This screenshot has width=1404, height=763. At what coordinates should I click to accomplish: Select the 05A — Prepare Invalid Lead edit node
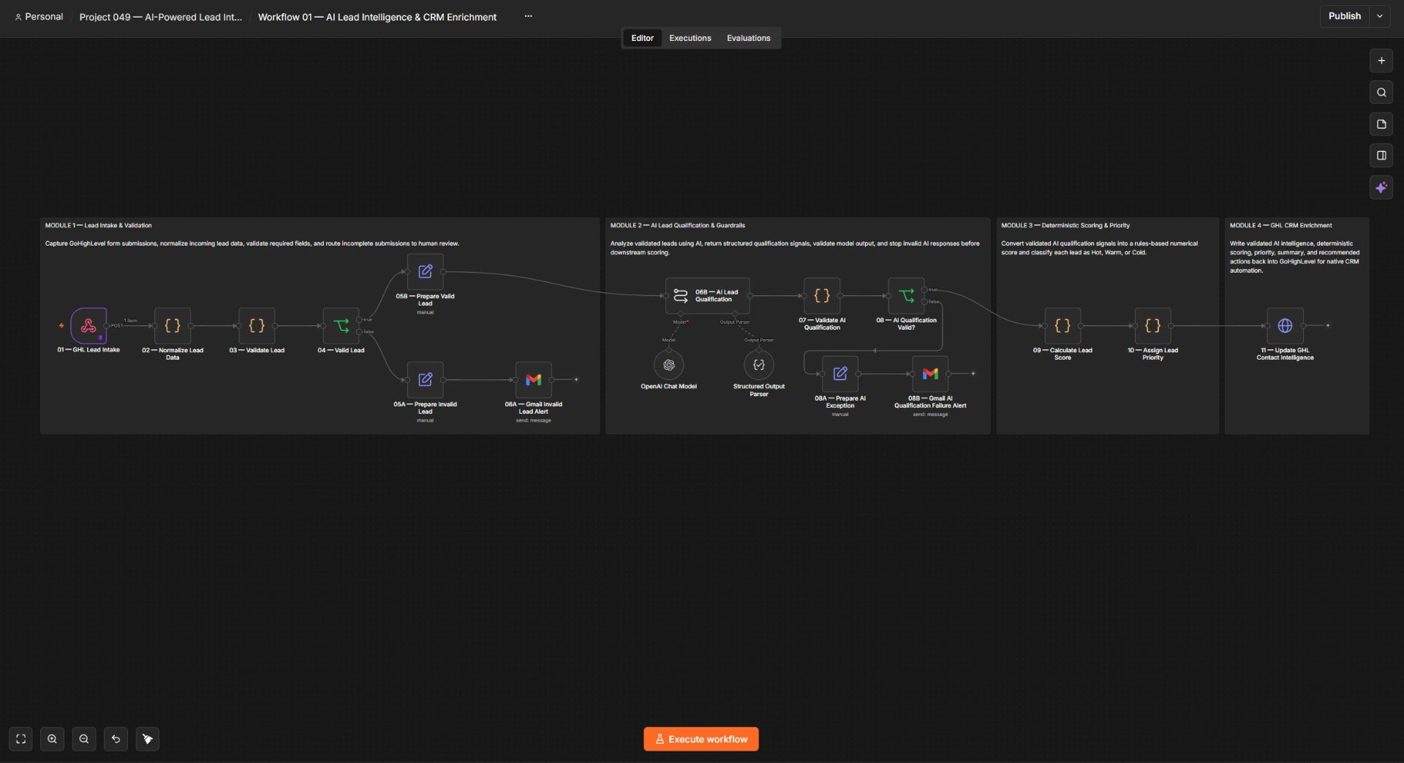click(x=425, y=380)
